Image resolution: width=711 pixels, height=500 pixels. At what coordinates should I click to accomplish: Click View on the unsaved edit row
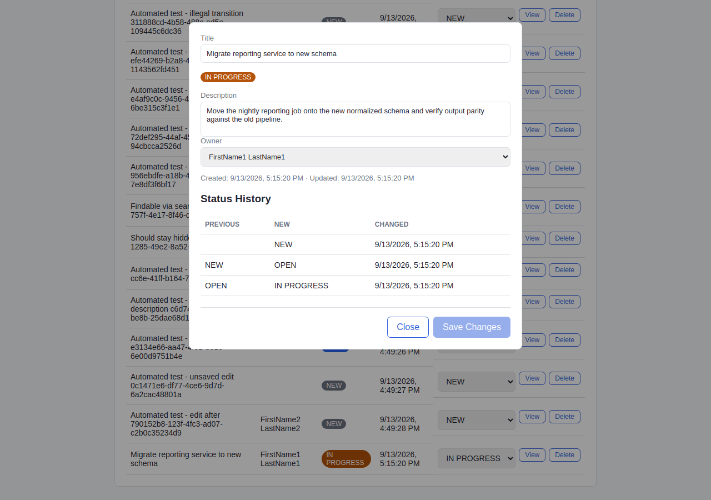[532, 378]
